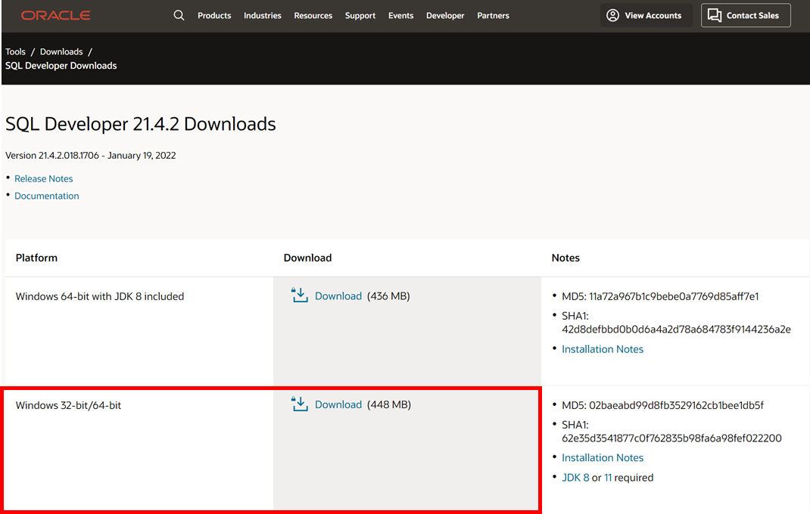
Task: Open the Release Notes link
Action: (x=44, y=178)
